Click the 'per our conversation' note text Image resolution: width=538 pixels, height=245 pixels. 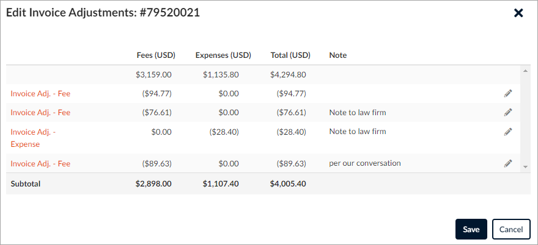pyautogui.click(x=365, y=163)
